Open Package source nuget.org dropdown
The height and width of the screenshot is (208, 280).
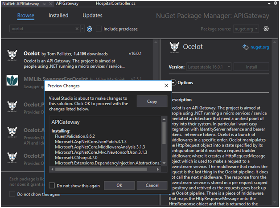coord(246,29)
